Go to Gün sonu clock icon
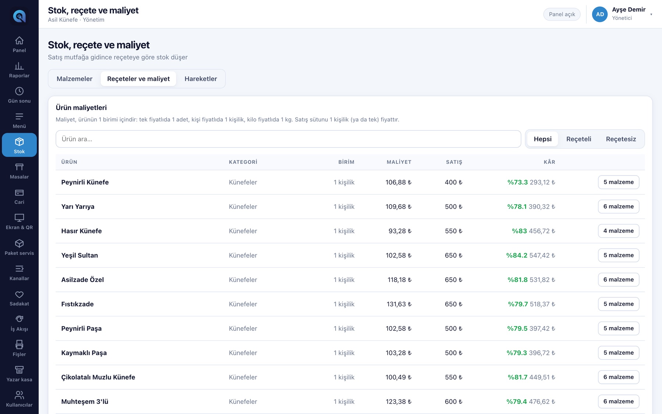Image resolution: width=662 pixels, height=414 pixels. point(19,91)
